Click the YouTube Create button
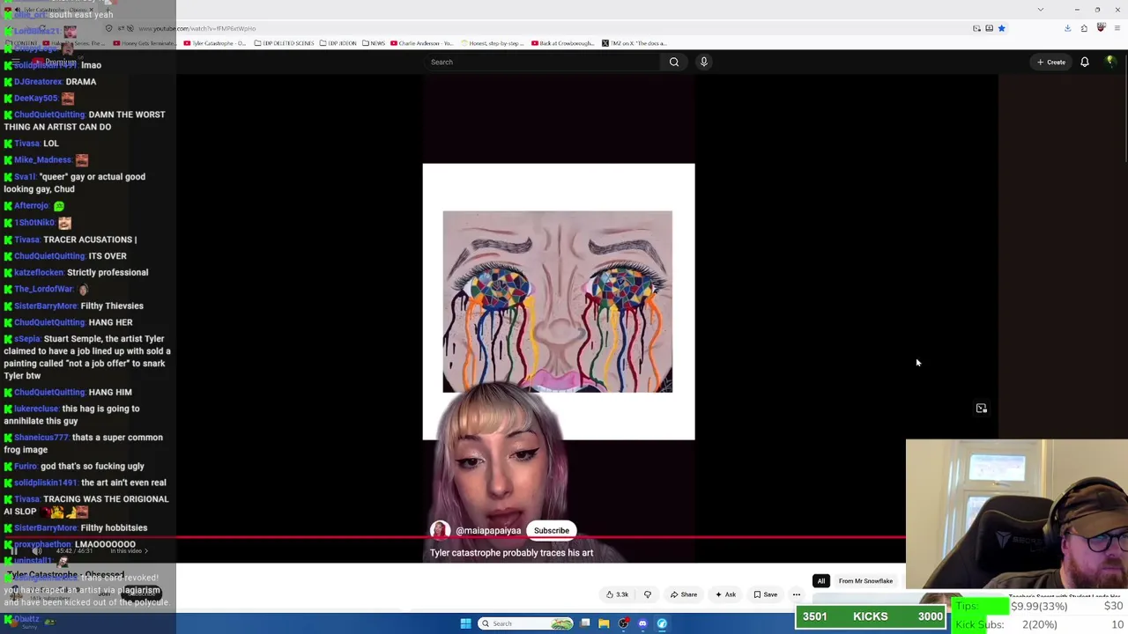The height and width of the screenshot is (634, 1128). click(x=1051, y=62)
